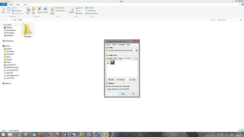244x137 pixels.
Task: Click the History icon in ribbon
Action: coord(79,13)
